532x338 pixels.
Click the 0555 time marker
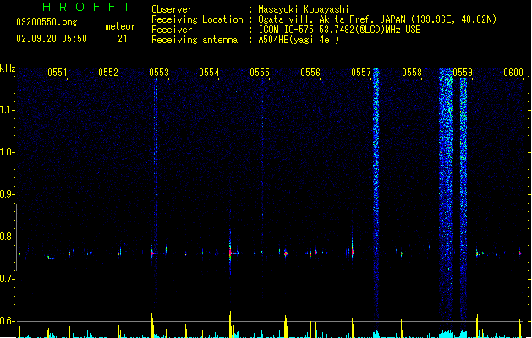coord(260,73)
